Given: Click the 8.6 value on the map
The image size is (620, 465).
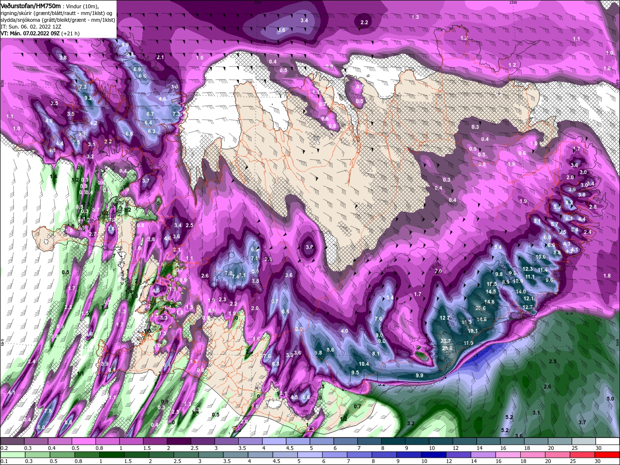Looking at the screenshot, I should point(330,350).
